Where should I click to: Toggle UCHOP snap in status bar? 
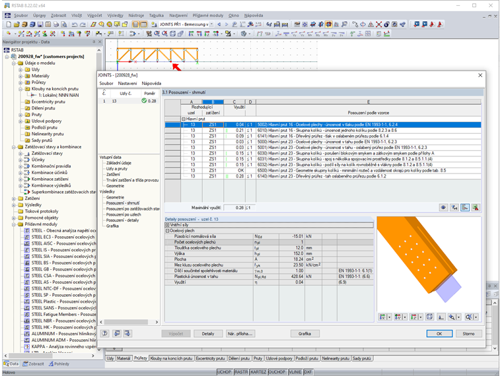[x=224, y=372]
